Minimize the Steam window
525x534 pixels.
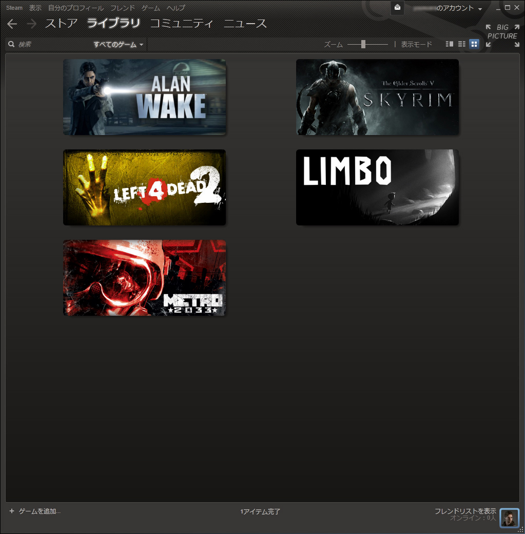click(498, 8)
